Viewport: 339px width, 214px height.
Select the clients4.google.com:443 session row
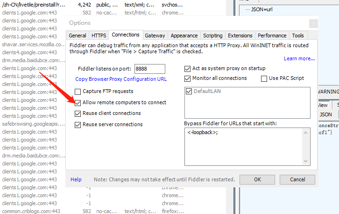pyautogui.click(x=29, y=52)
